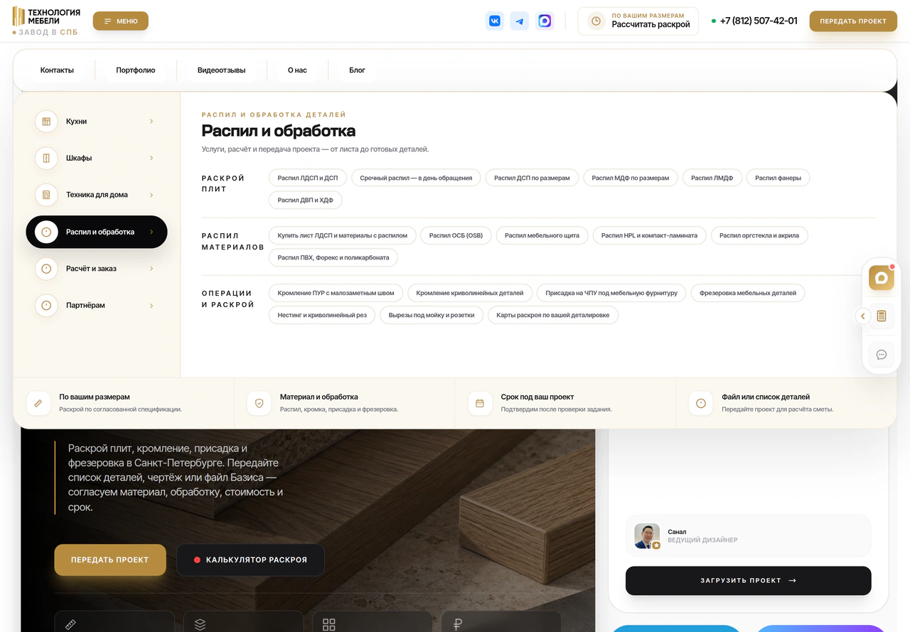The height and width of the screenshot is (632, 910).
Task: Expand the Шкафы submenu chevron
Action: [x=151, y=158]
